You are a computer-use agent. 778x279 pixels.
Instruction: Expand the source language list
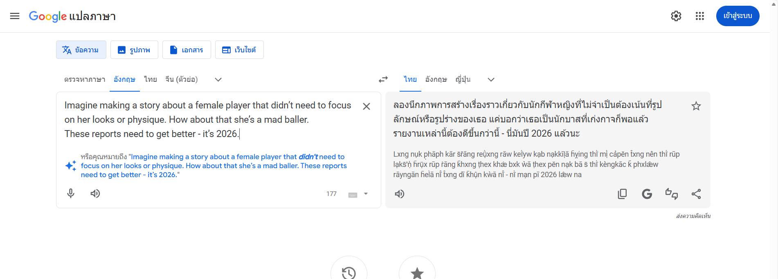click(218, 79)
